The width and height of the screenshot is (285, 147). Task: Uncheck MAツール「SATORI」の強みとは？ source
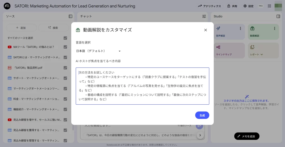pos(65,47)
